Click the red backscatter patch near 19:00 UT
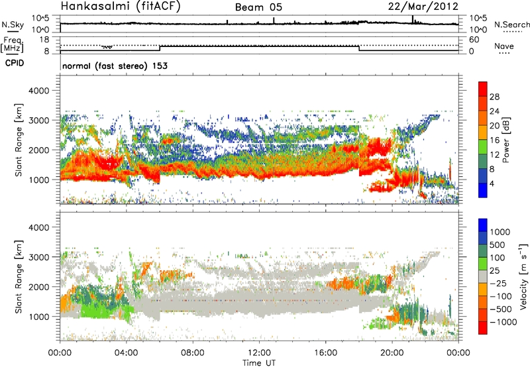The image size is (530, 367). click(x=378, y=146)
